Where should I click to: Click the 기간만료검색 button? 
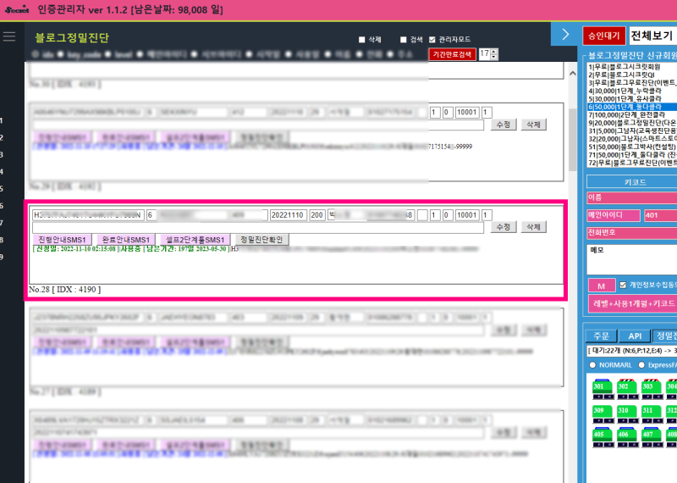click(x=452, y=54)
